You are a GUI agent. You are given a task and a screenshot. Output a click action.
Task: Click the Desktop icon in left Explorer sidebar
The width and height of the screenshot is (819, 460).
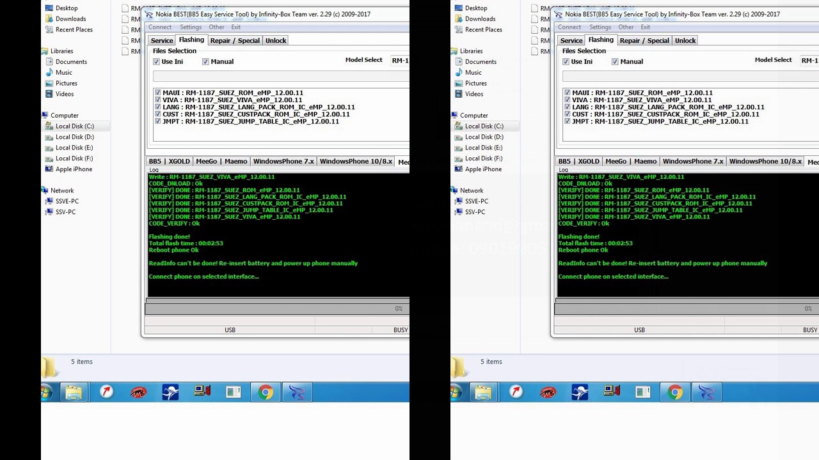(x=49, y=8)
